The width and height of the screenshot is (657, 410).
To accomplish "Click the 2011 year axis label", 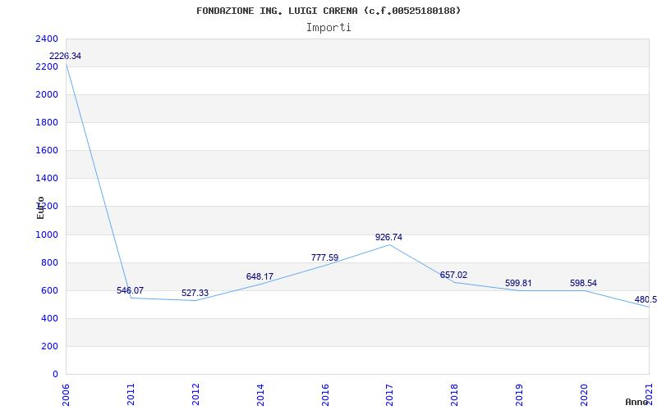I will pyautogui.click(x=131, y=394).
